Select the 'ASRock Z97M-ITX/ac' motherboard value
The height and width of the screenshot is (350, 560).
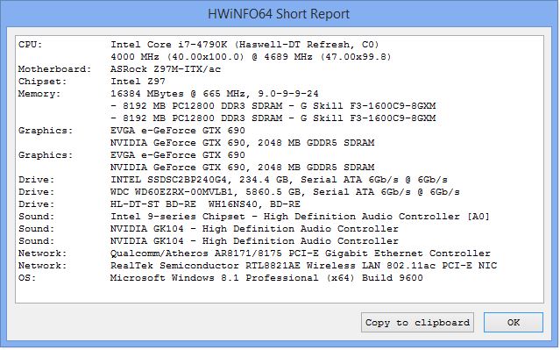[x=166, y=69]
